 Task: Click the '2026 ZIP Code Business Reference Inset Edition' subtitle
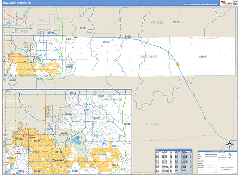click(200, 4)
